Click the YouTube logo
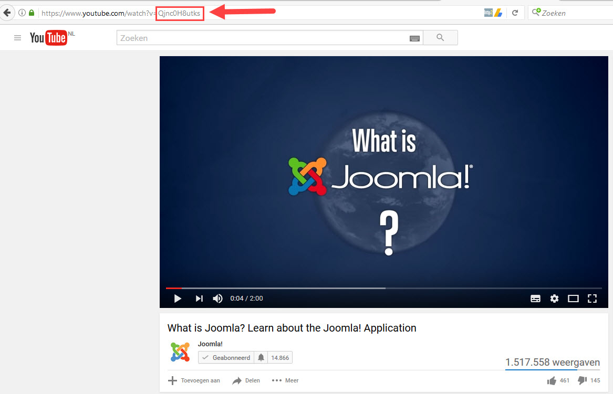 click(49, 37)
